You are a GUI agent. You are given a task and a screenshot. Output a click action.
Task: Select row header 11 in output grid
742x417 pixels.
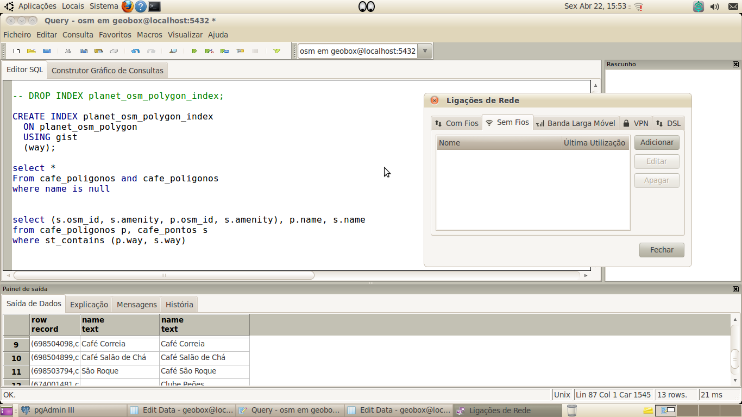(16, 371)
